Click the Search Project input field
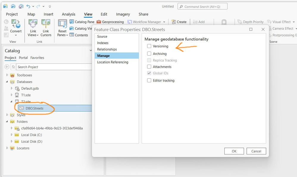The height and width of the screenshot is (177, 297). pos(54,67)
